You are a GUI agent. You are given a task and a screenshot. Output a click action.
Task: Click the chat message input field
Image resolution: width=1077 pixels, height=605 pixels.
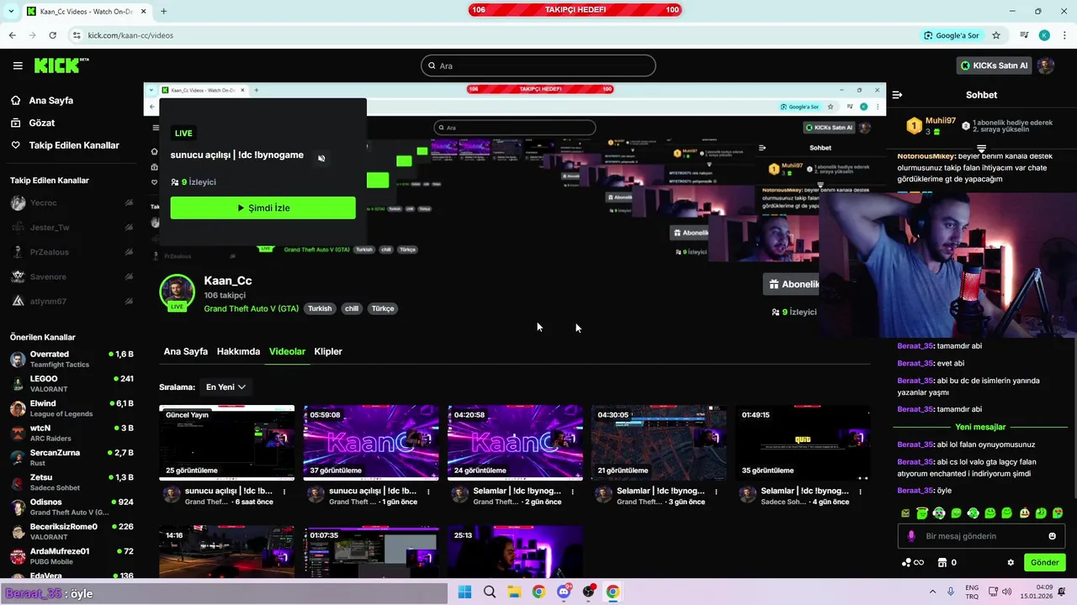tap(980, 536)
